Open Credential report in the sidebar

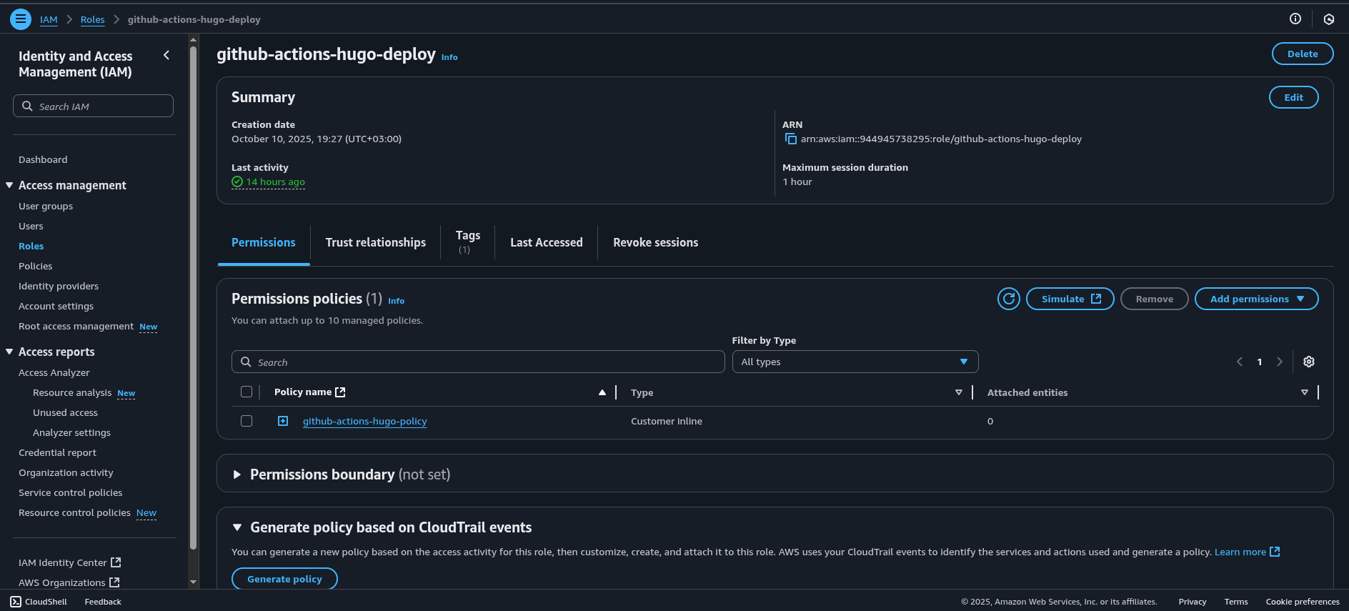(57, 452)
